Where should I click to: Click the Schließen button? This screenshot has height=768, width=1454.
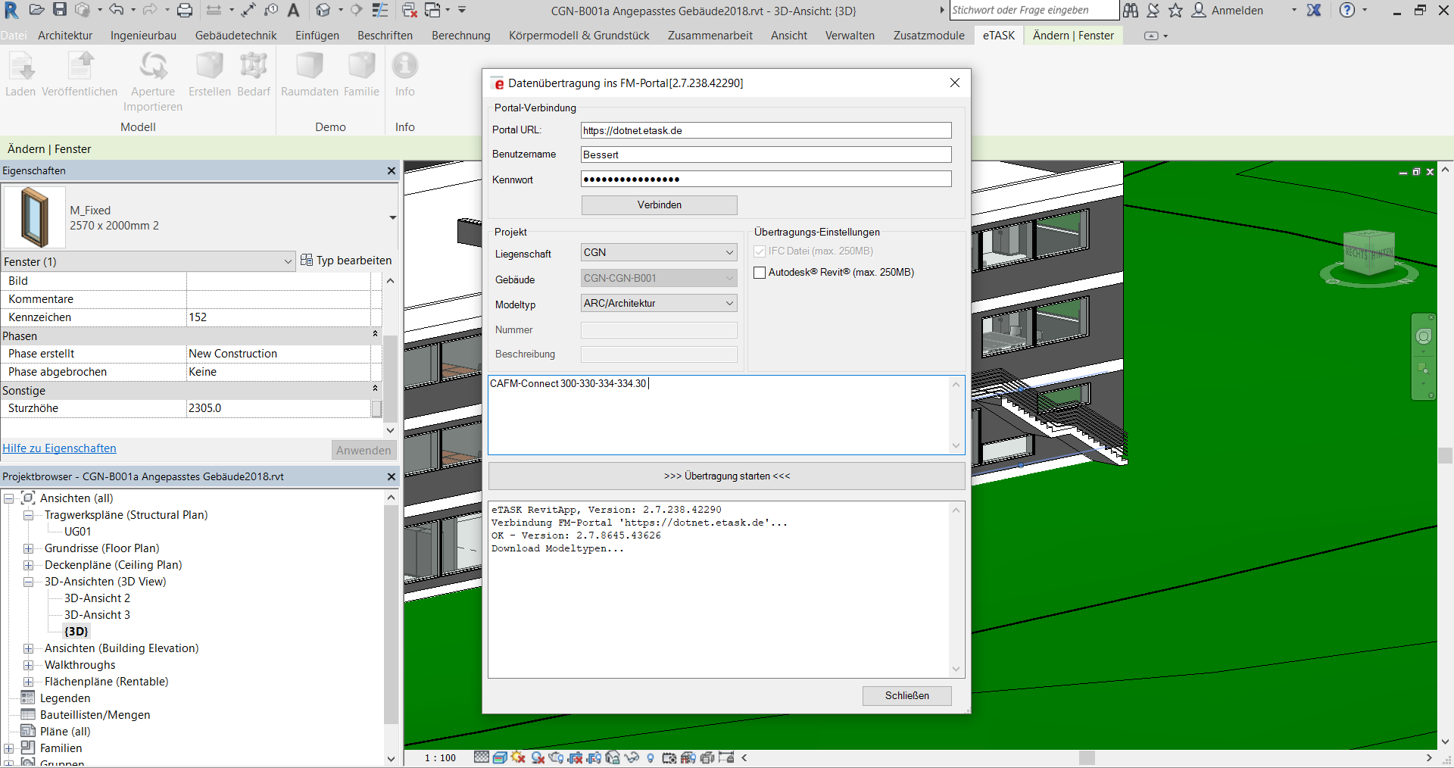(906, 696)
